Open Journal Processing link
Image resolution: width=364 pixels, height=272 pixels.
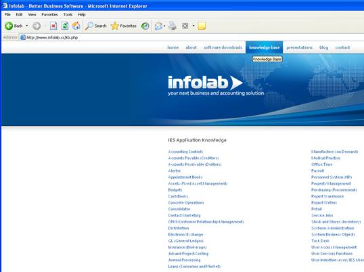184,260
